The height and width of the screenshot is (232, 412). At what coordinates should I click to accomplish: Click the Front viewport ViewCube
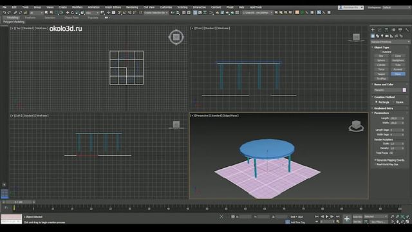click(x=356, y=37)
